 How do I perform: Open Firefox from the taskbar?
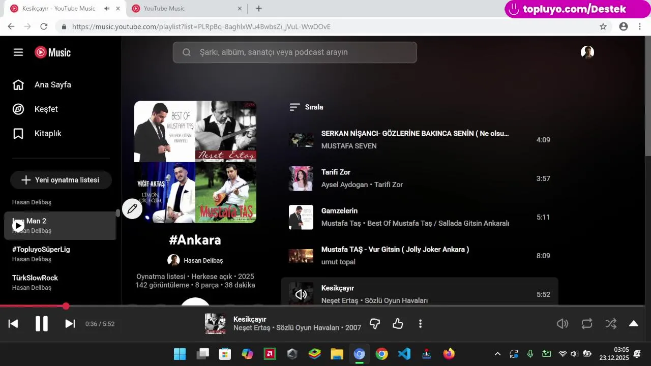click(x=449, y=354)
